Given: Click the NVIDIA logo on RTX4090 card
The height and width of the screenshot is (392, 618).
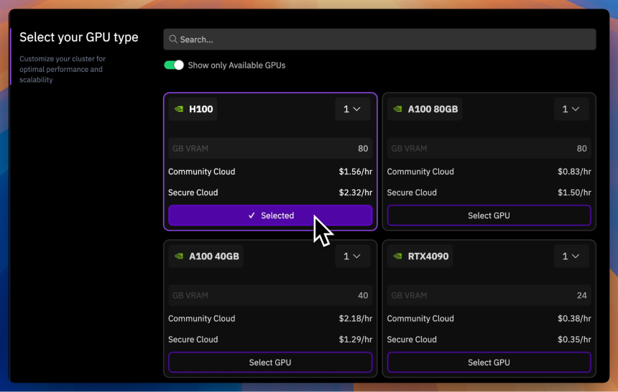Looking at the screenshot, I should (397, 256).
